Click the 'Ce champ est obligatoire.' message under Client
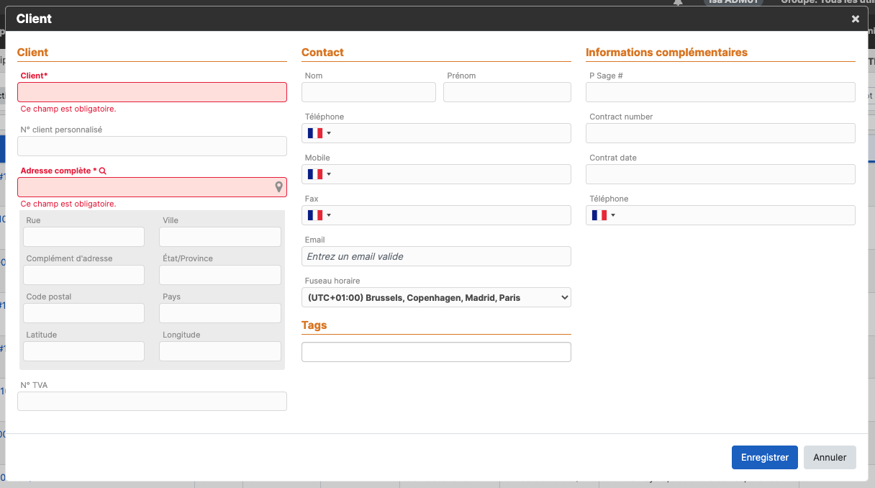The image size is (875, 488). (68, 109)
